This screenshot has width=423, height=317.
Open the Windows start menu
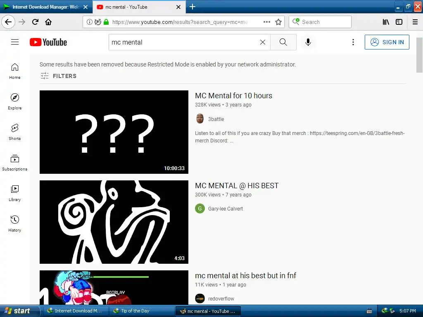pyautogui.click(x=19, y=311)
